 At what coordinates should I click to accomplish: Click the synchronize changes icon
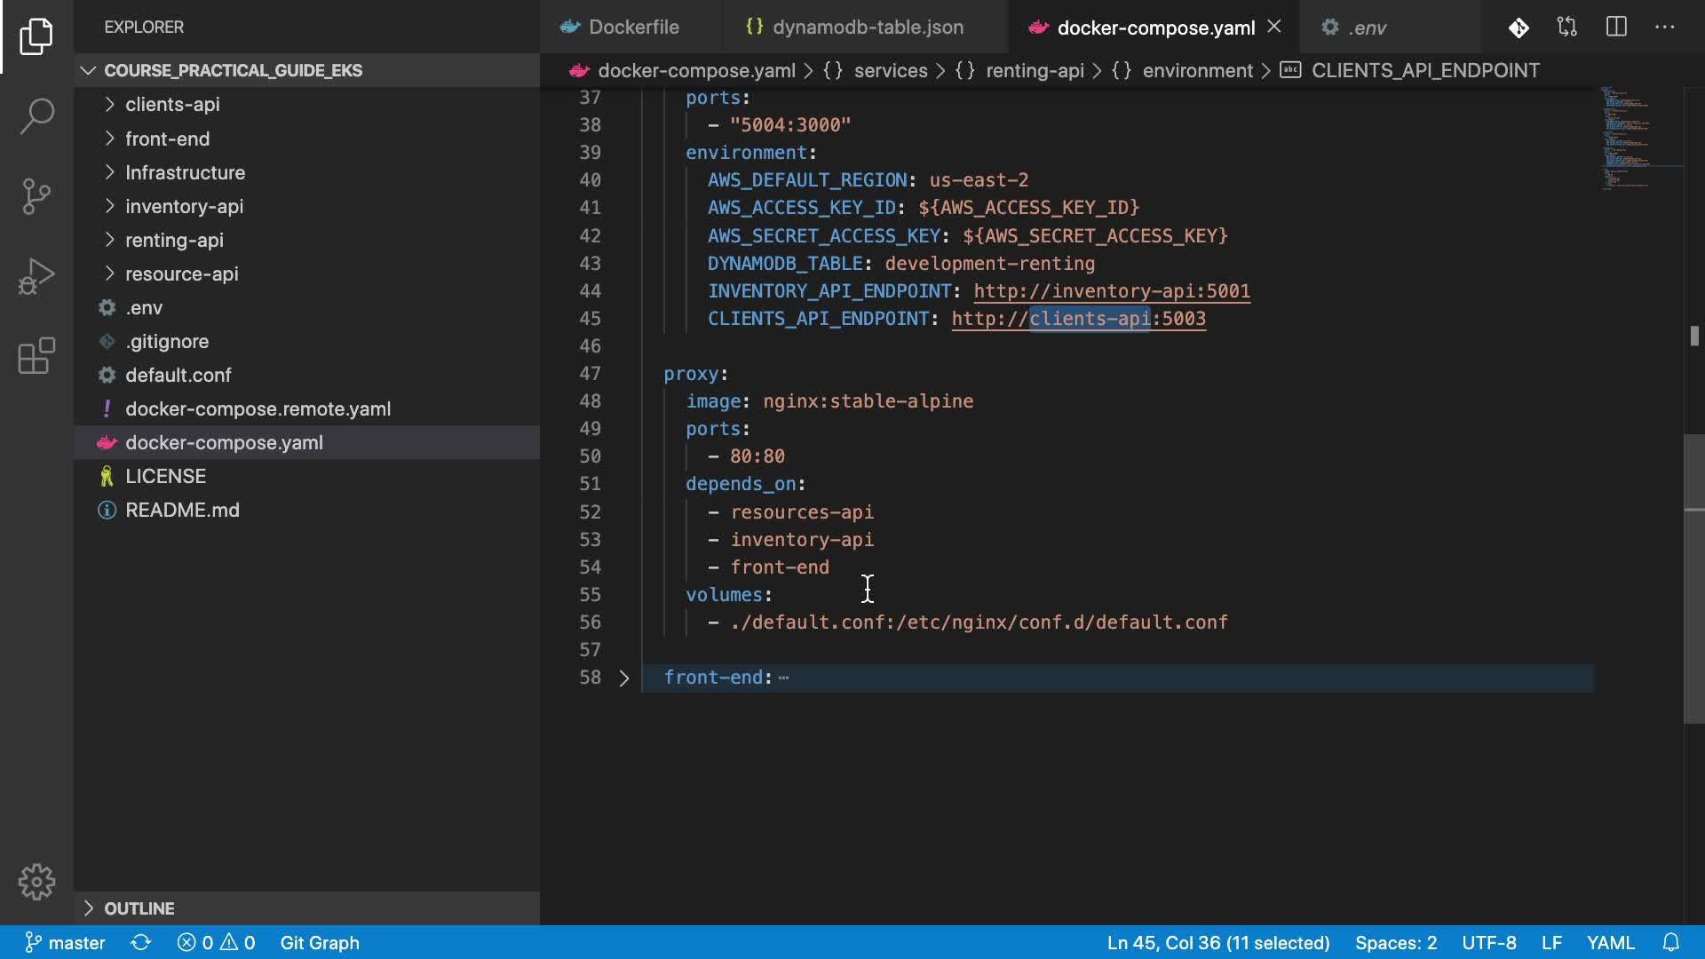coord(141,942)
